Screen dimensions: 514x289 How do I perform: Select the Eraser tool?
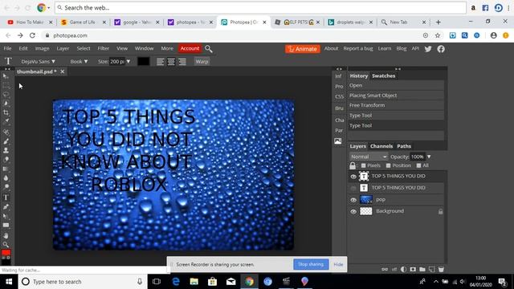click(x=6, y=160)
